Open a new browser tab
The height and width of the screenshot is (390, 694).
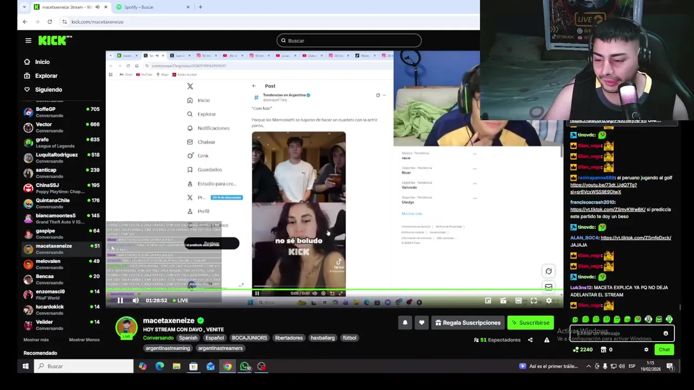(200, 7)
